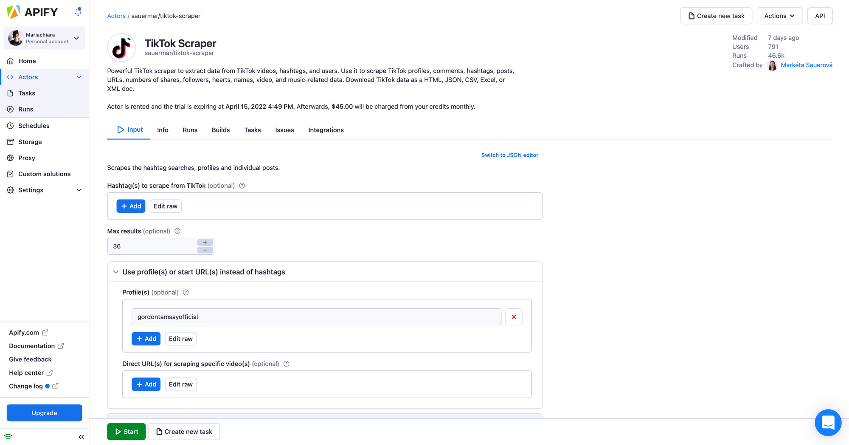
Task: Open Schedules in sidebar
Action: click(x=44, y=126)
